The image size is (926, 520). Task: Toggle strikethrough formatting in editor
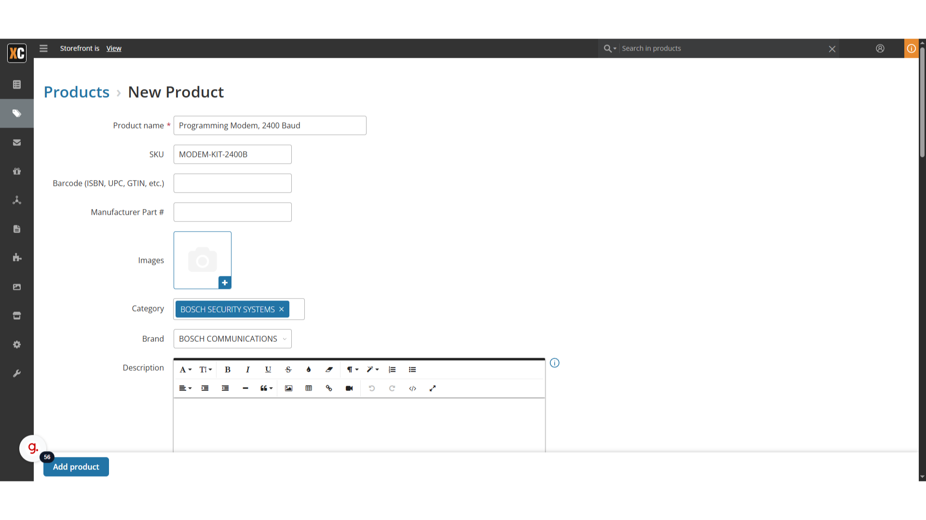(288, 370)
